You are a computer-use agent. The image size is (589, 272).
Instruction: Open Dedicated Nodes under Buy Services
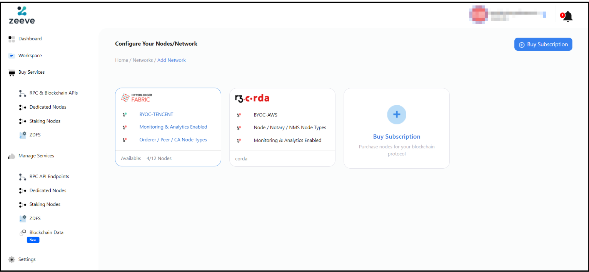click(x=48, y=107)
